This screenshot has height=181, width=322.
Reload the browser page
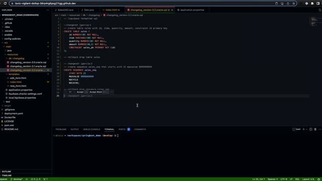(x=5, y=4)
